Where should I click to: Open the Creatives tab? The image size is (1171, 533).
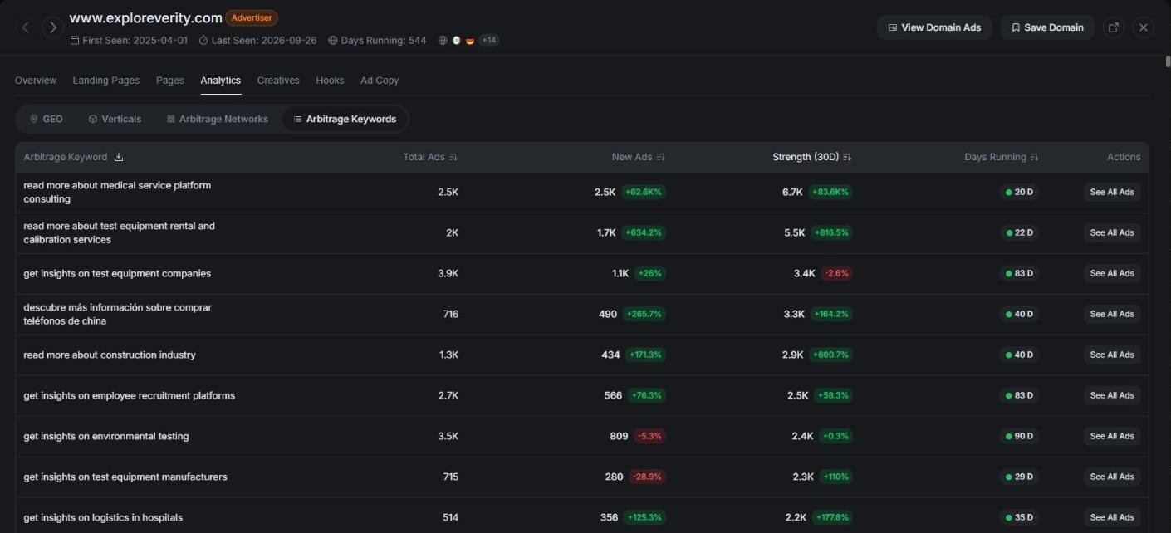[x=278, y=81]
